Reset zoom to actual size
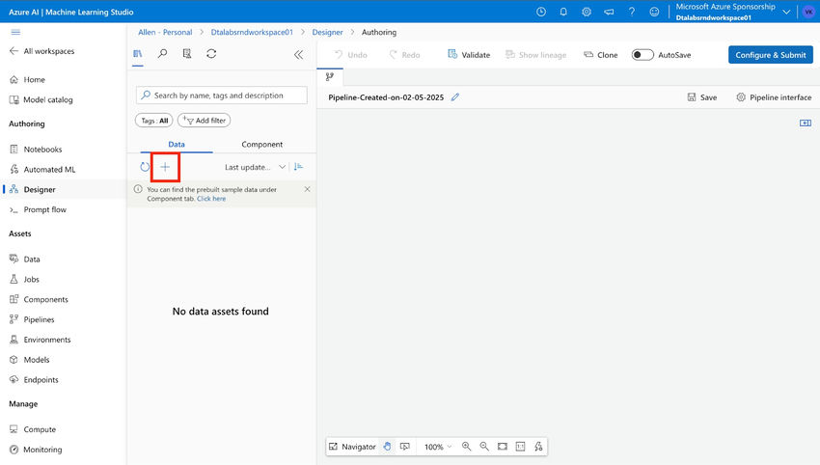Image resolution: width=820 pixels, height=465 pixels. (520, 446)
